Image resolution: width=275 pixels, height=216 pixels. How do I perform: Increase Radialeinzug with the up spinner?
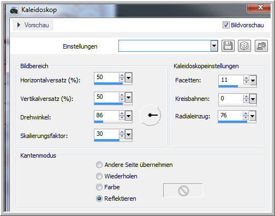pyautogui.click(x=246, y=113)
